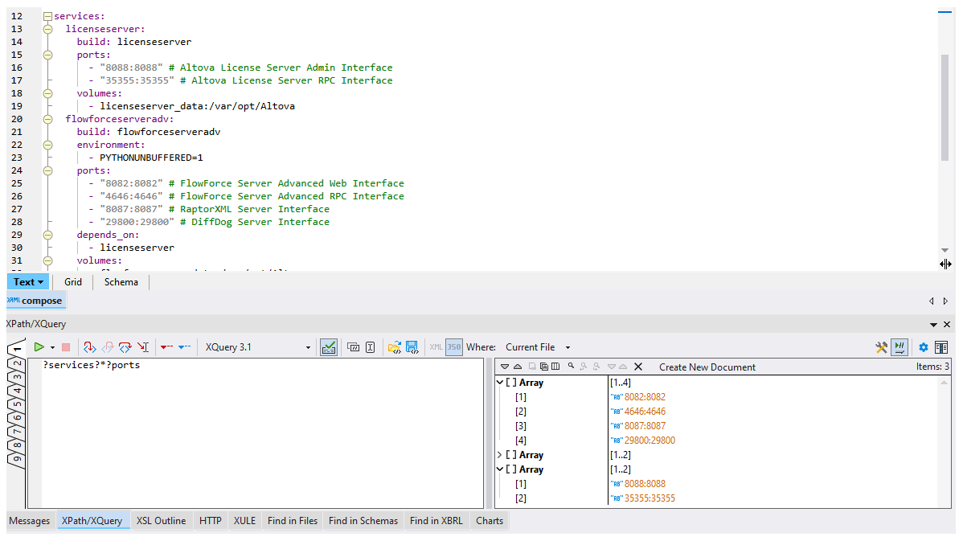Open the XQuery 3.1 version dropdown
The image size is (963, 541).
tap(307, 346)
